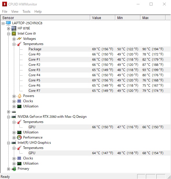Click the Intel Core i9 processor chip icon
Screen dimensions: 171x179
14,33
